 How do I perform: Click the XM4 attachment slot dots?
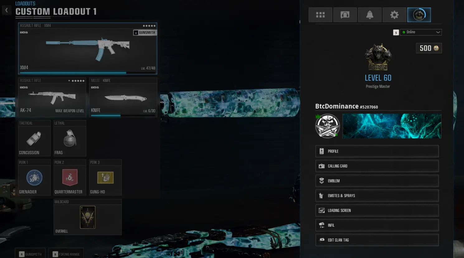pyautogui.click(x=149, y=26)
